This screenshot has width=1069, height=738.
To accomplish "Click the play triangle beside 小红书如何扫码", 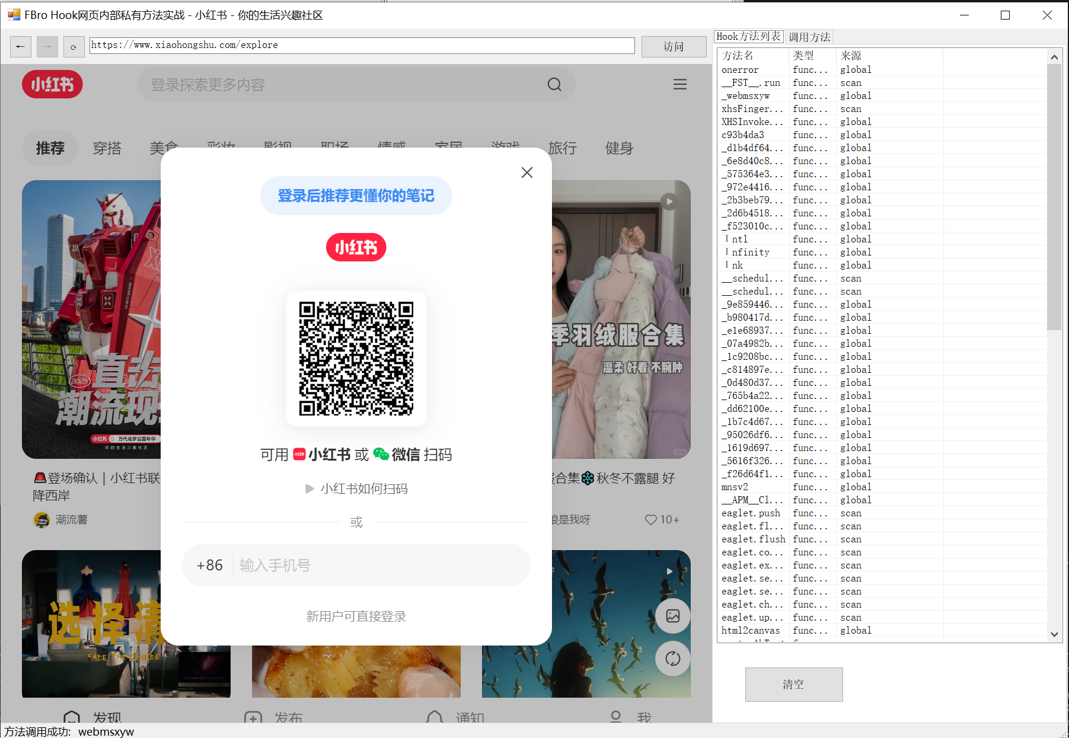I will click(309, 489).
